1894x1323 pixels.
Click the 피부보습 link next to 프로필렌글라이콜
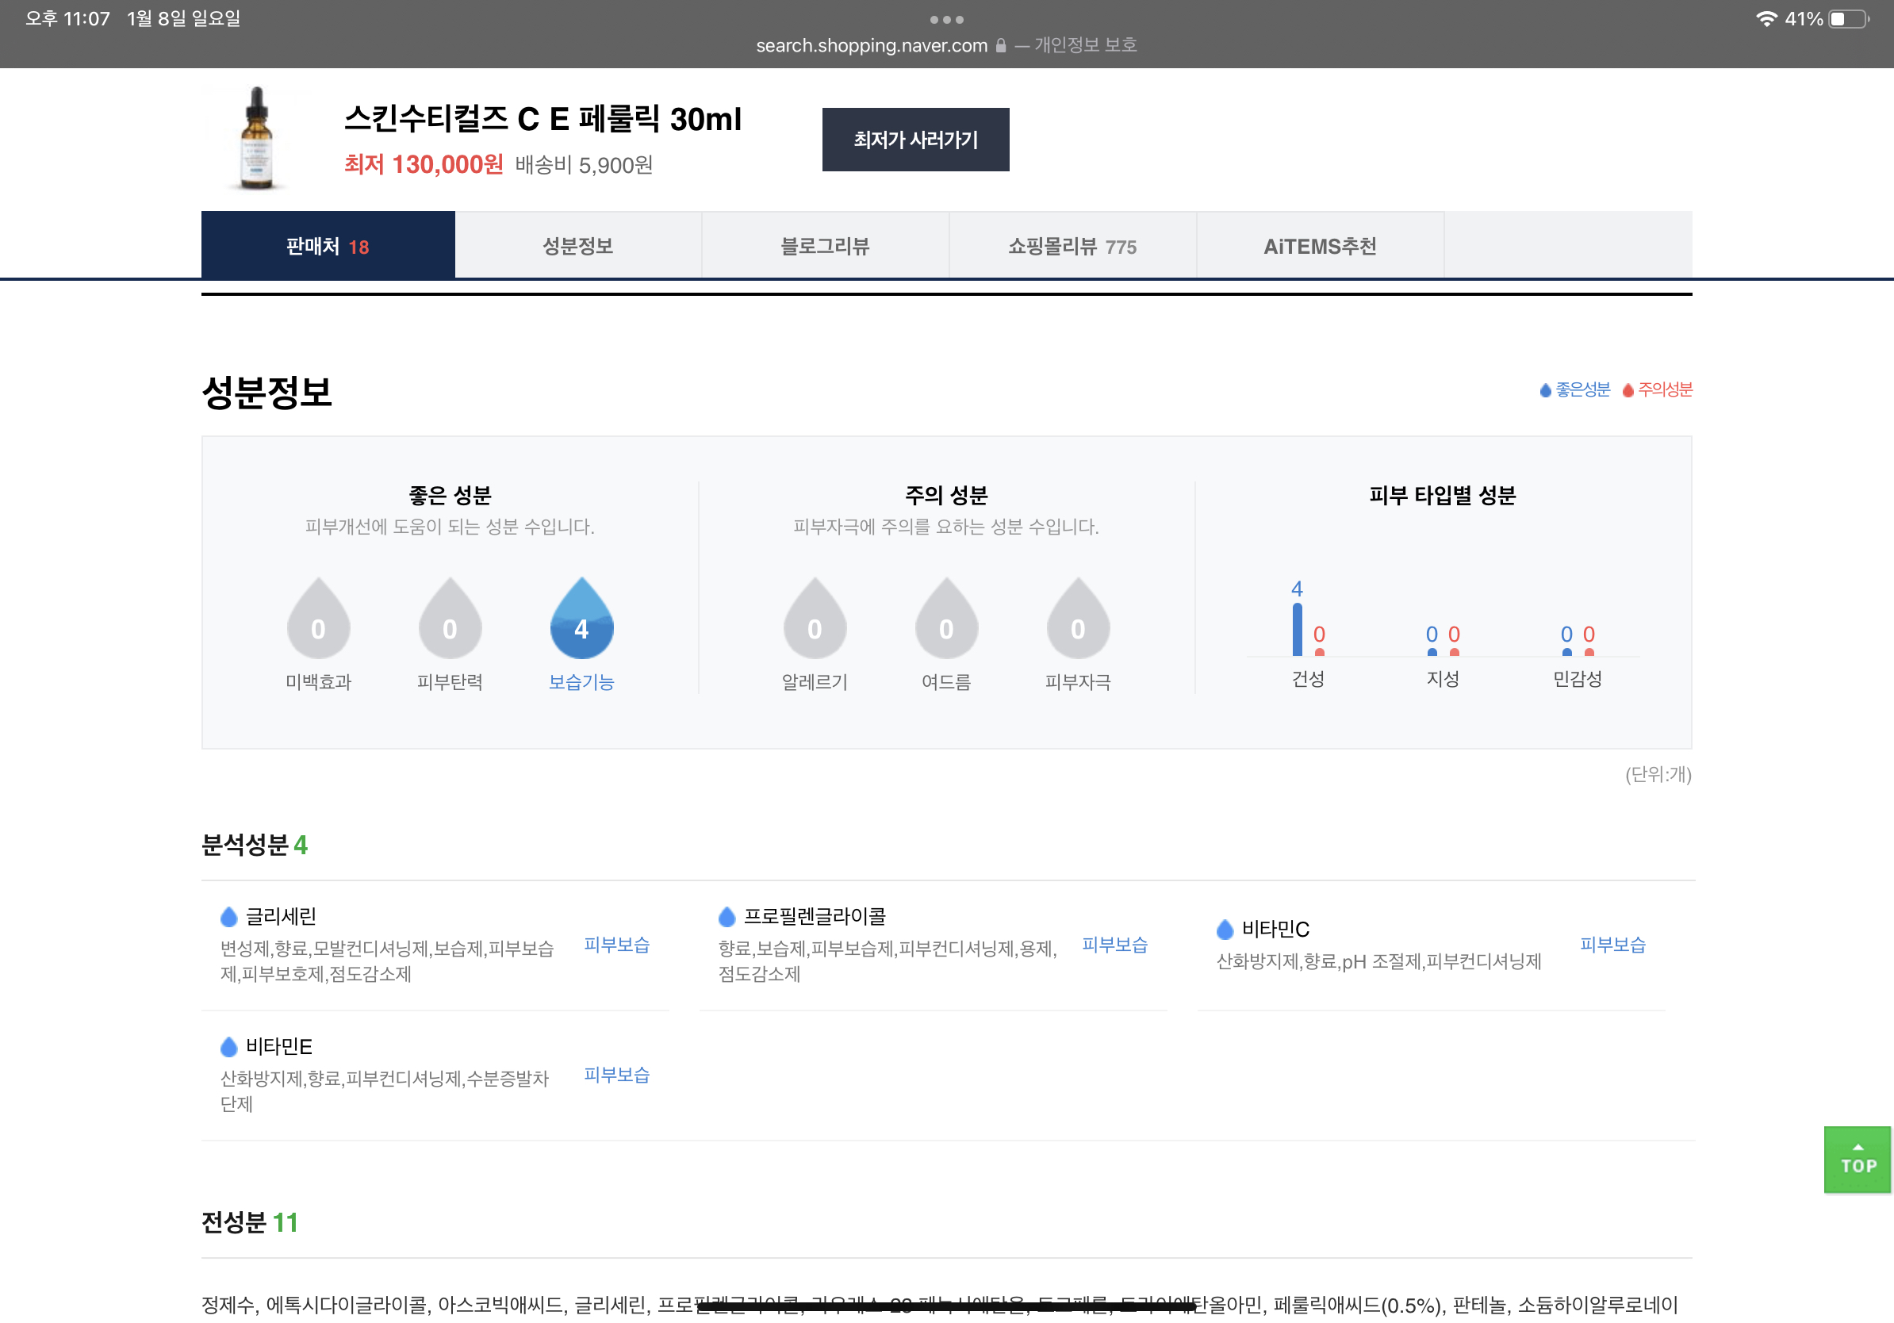[x=1114, y=945]
